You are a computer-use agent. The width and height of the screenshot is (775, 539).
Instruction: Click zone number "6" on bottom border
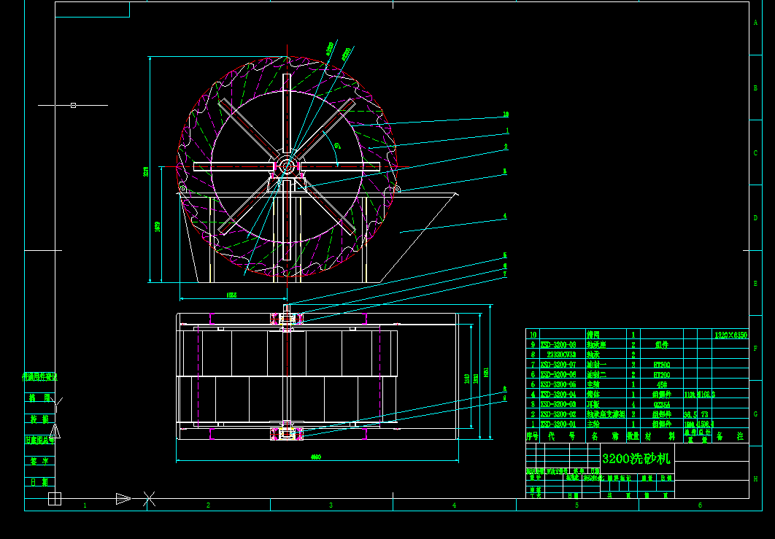700,505
